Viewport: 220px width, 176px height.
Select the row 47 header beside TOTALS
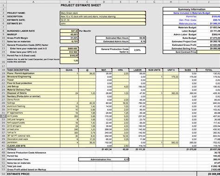[3, 149]
